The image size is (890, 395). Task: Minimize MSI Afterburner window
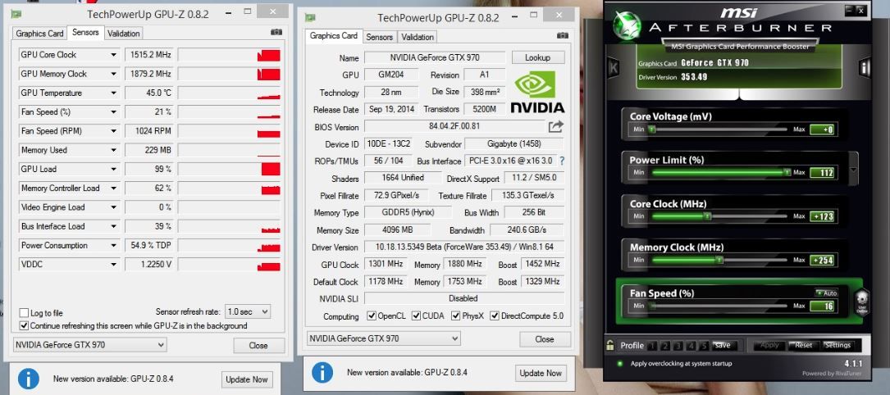(849, 10)
